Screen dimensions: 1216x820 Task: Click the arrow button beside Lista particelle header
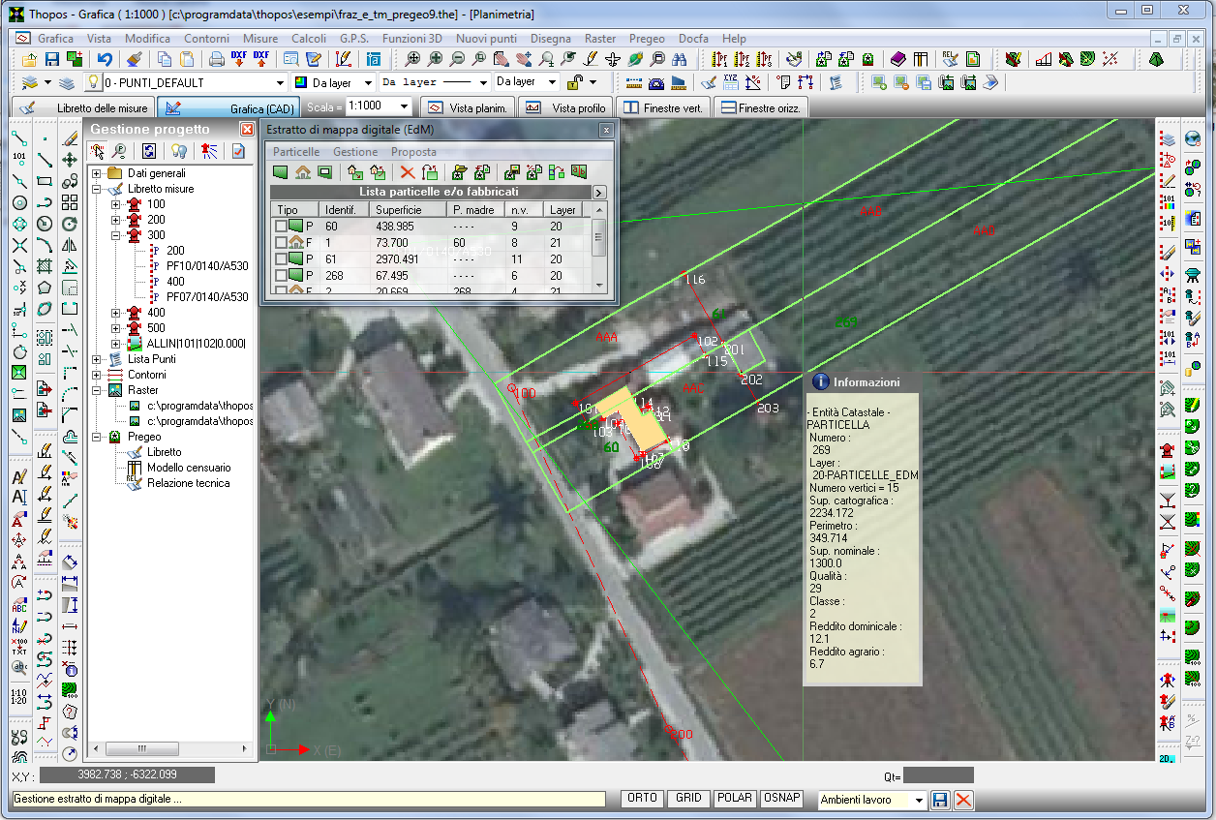click(598, 192)
